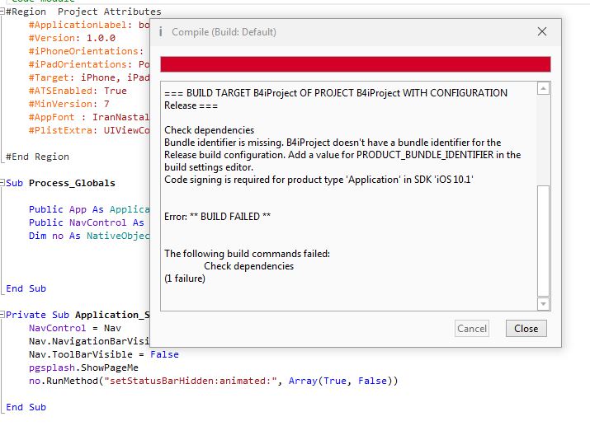Close the Compile dialog with X
This screenshot has height=426, width=590.
point(542,31)
